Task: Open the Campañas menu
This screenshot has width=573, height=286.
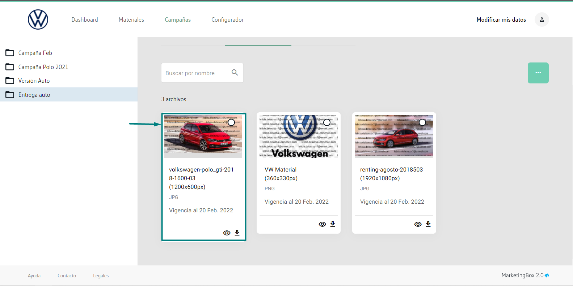Action: 178,19
